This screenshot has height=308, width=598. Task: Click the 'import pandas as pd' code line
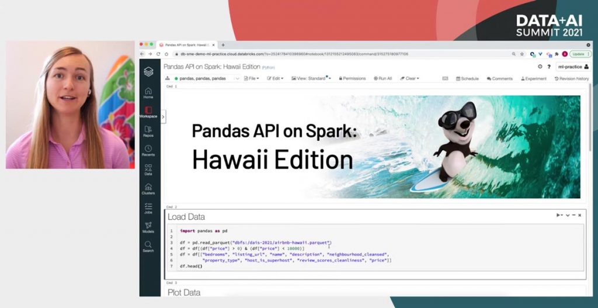pos(204,231)
